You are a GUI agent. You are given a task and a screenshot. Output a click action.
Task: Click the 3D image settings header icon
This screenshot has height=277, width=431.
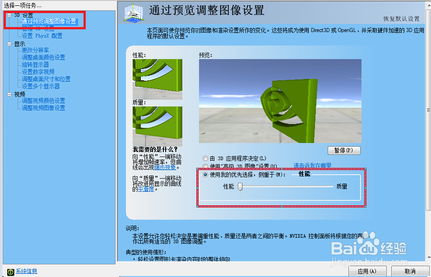tap(134, 13)
